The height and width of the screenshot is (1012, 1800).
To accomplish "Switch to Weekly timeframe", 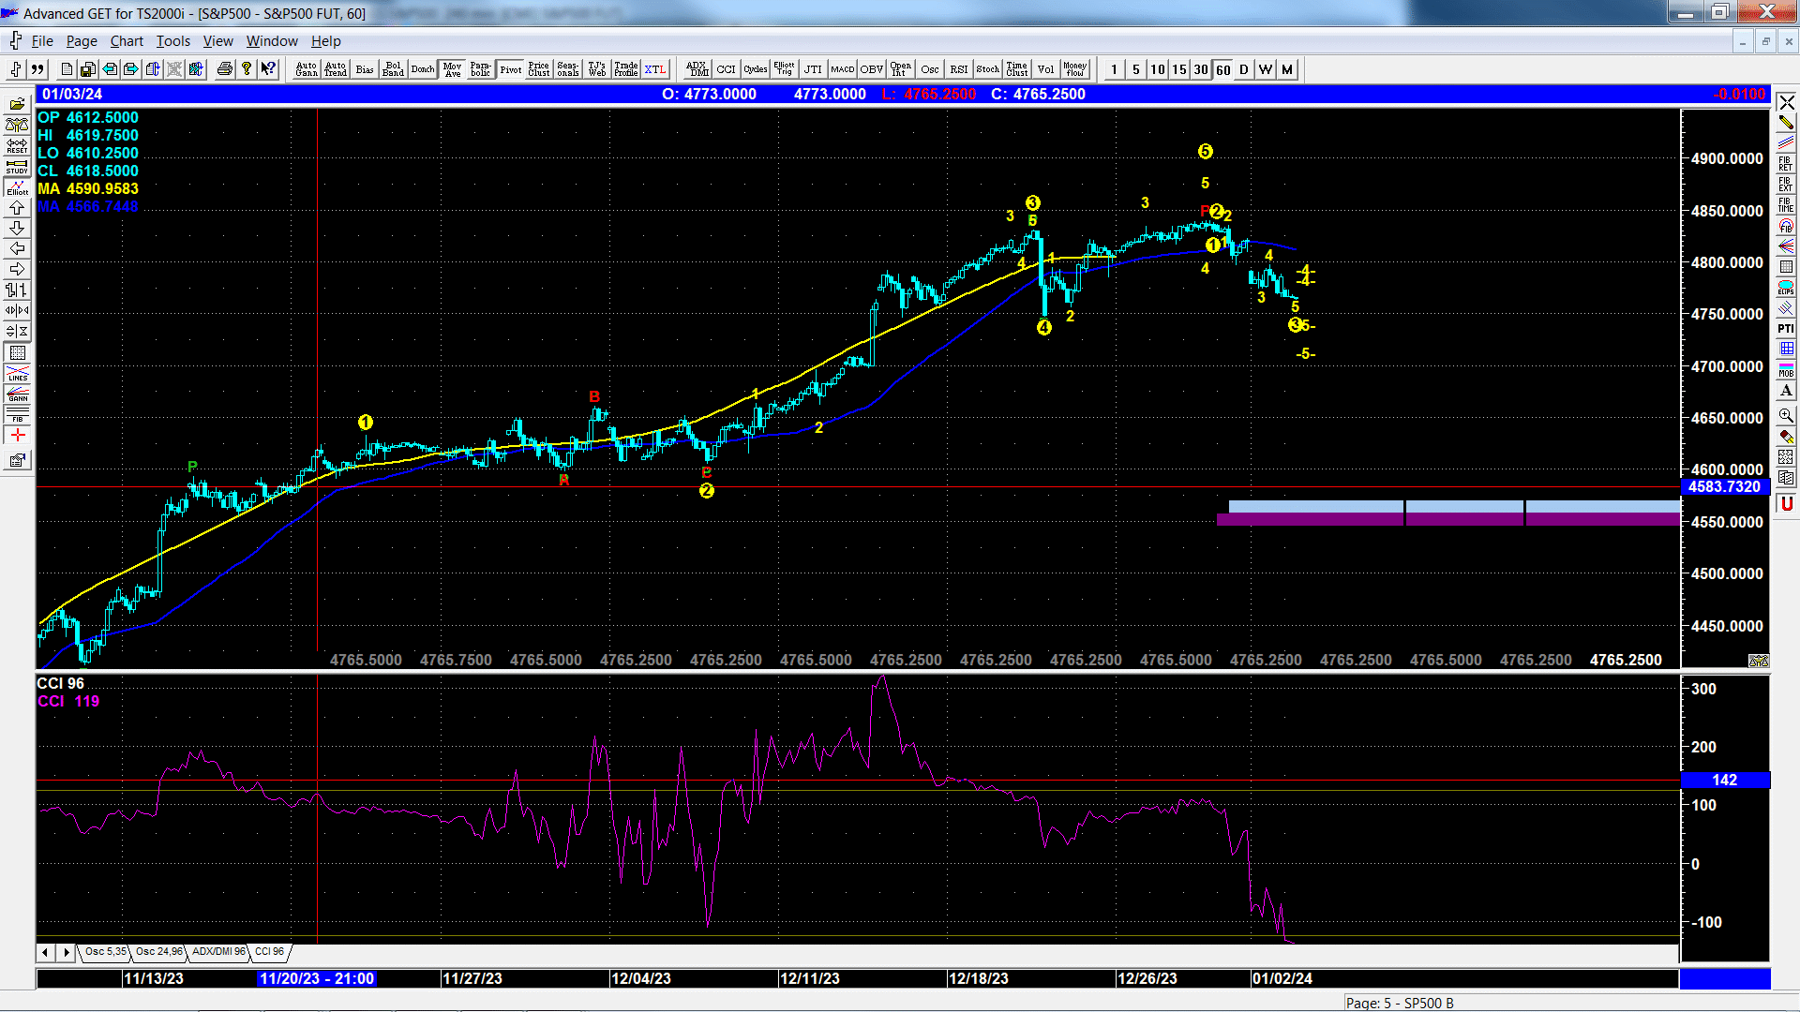I will pos(1266,69).
